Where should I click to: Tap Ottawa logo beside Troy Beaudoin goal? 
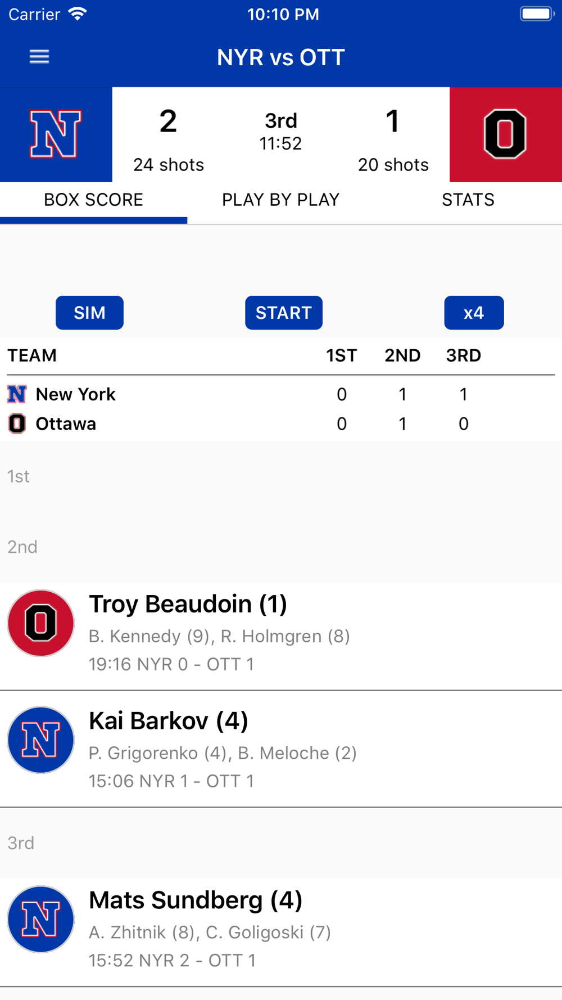click(40, 623)
